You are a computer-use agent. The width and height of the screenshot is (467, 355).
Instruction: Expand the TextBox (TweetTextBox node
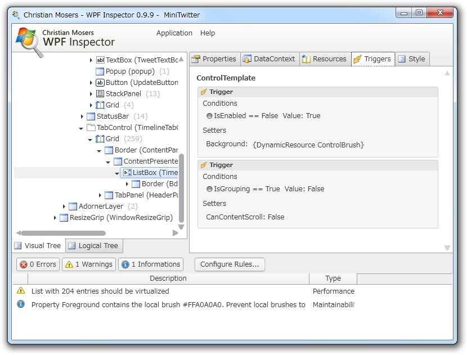(91, 60)
